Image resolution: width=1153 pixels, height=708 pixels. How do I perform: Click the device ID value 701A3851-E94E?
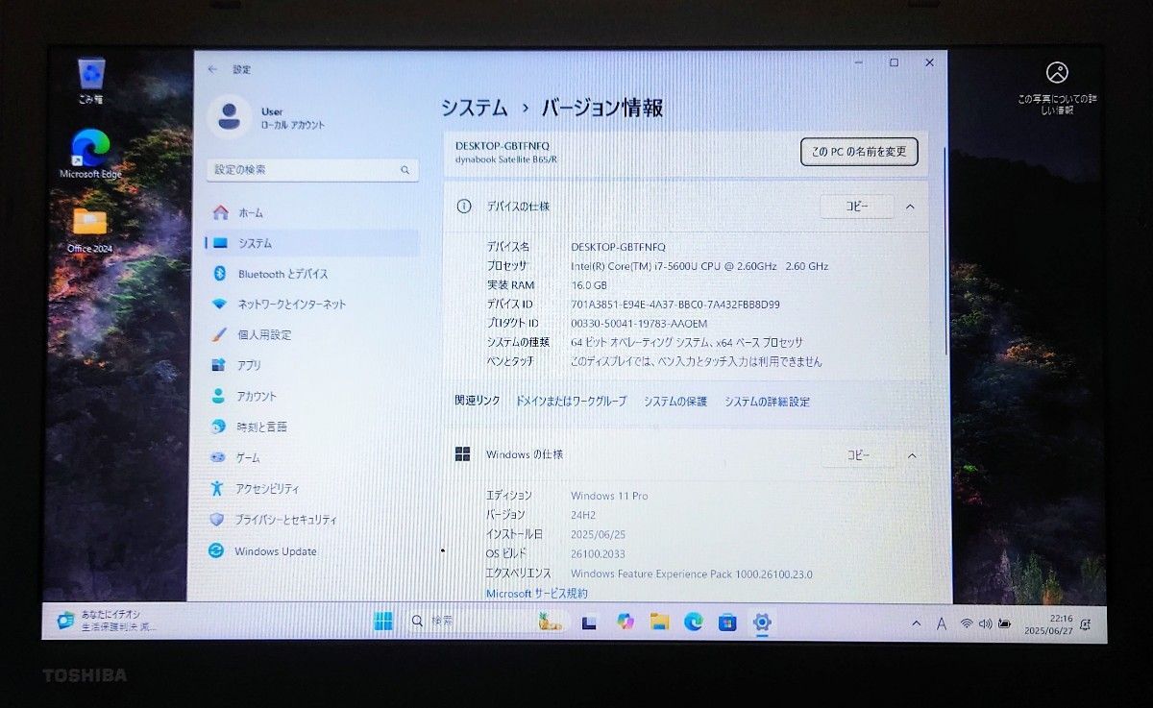pos(675,305)
